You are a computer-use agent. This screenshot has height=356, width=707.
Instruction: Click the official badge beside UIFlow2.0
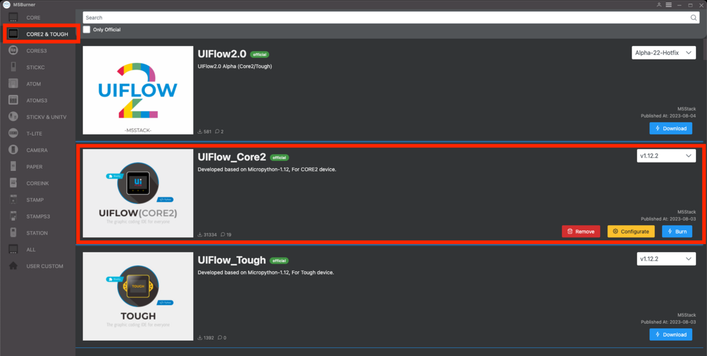click(260, 54)
